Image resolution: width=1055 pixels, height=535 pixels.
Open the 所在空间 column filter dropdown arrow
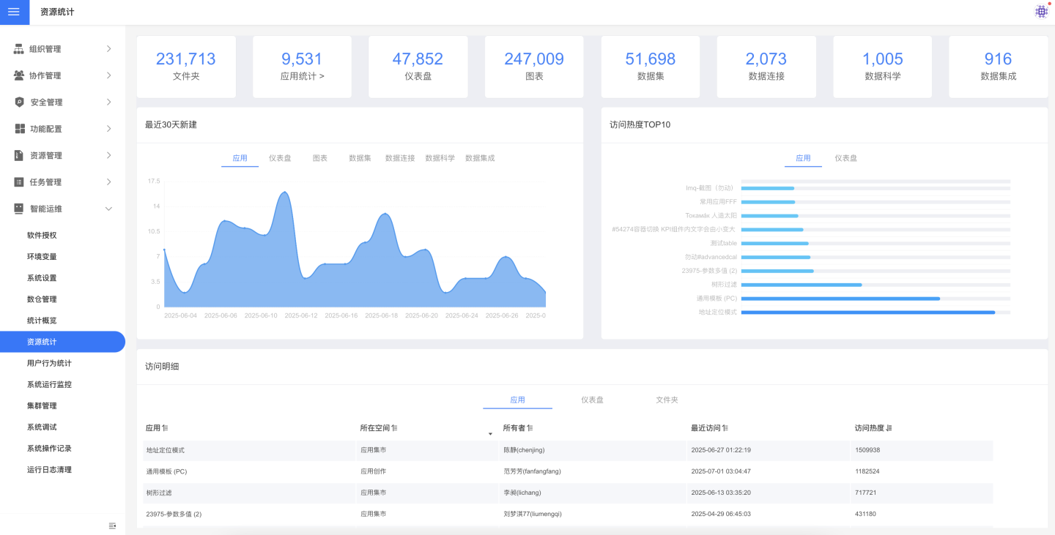coord(490,435)
